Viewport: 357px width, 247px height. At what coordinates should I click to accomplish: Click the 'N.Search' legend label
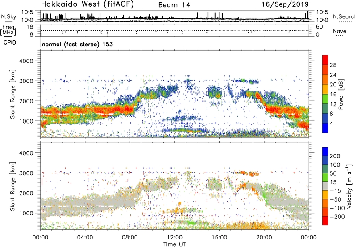(345, 16)
